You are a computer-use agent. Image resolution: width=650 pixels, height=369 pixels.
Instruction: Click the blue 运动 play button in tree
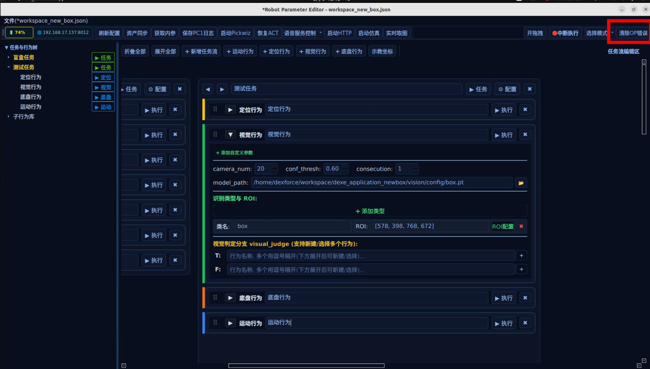[103, 107]
